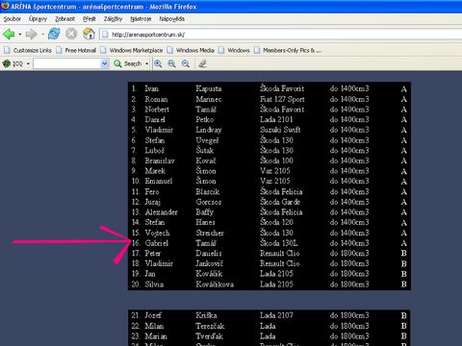Click the surname Kováčikova
This screenshot has height=346, width=462.
tap(215, 284)
